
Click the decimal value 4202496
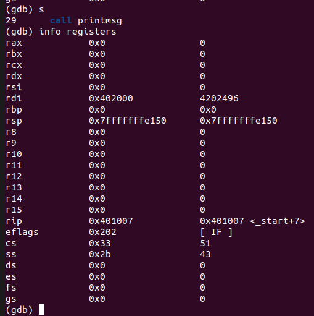click(219, 98)
